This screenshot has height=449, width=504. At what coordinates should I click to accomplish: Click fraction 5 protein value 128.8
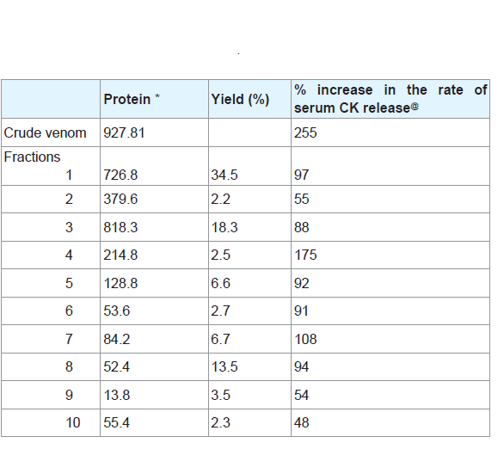[x=120, y=283]
